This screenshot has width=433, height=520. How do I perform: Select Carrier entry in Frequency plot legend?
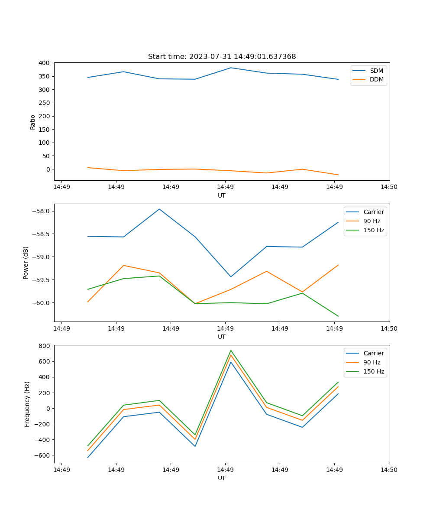coord(373,353)
